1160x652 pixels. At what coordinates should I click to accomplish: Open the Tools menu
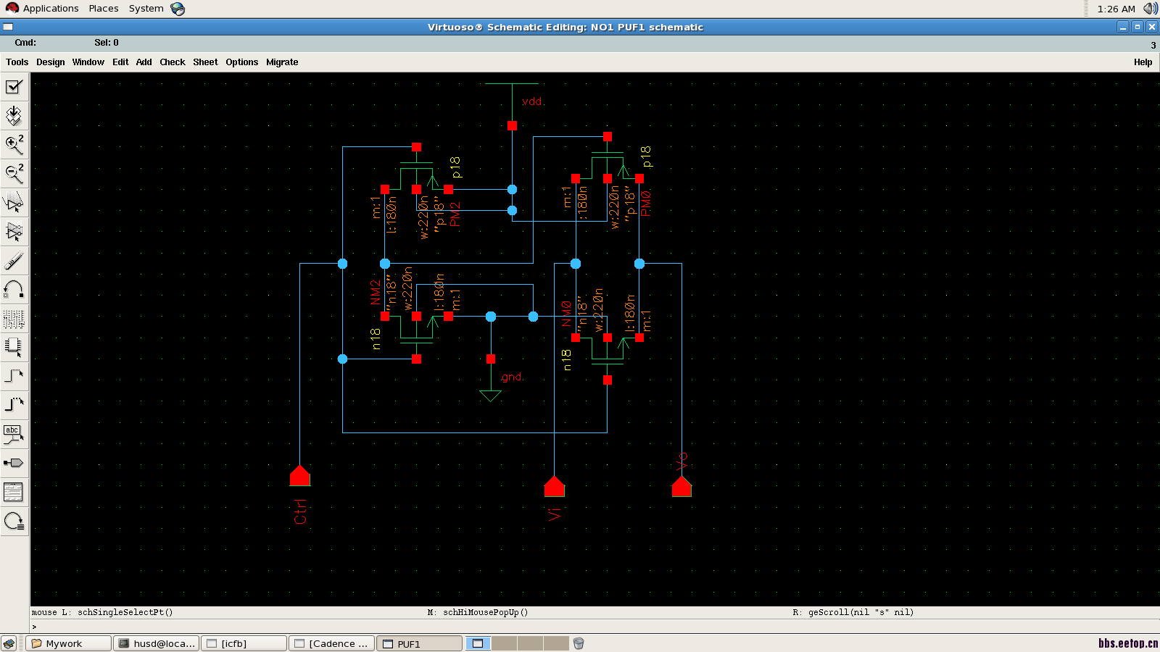click(17, 62)
